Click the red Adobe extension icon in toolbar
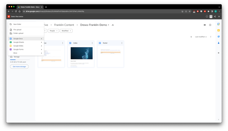 [x=205, y=11]
